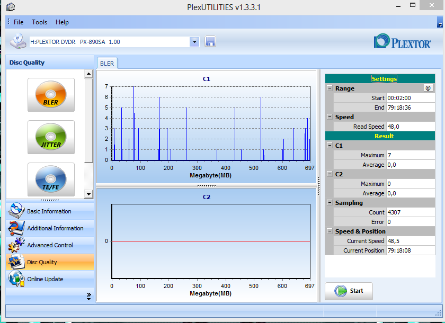Select the BLER disc test icon
Screen dimensions: 445x323
[51, 95]
